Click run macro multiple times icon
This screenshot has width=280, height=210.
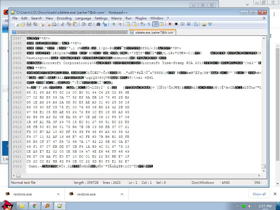point(189,24)
